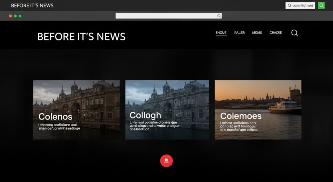Image resolution: width=333 pixels, height=182 pixels.
Task: Click the browser address bar field
Action: (166, 16)
